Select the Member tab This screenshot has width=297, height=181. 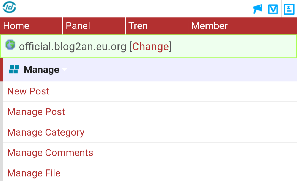(209, 26)
